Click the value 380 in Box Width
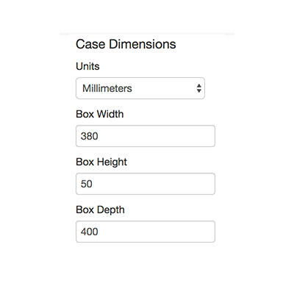 point(90,136)
